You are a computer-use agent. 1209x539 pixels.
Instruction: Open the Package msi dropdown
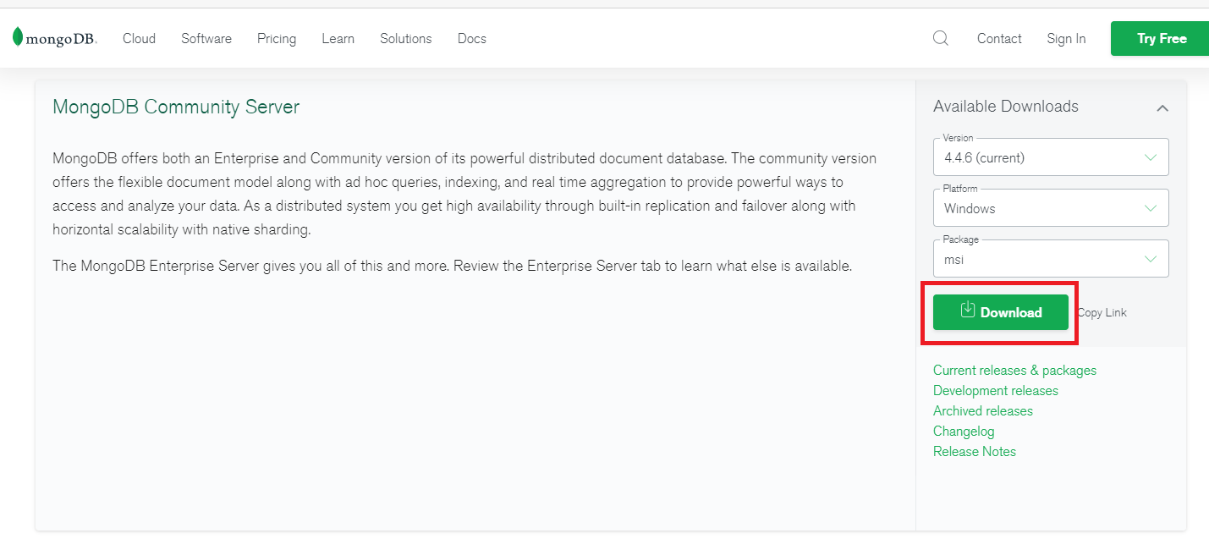coord(1051,259)
